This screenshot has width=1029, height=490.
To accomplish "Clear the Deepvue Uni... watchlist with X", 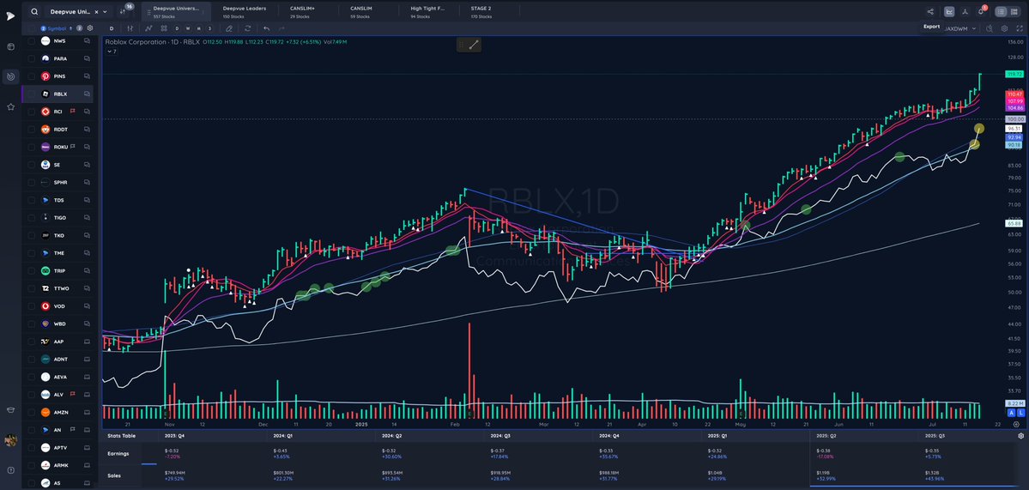I will (x=96, y=12).
